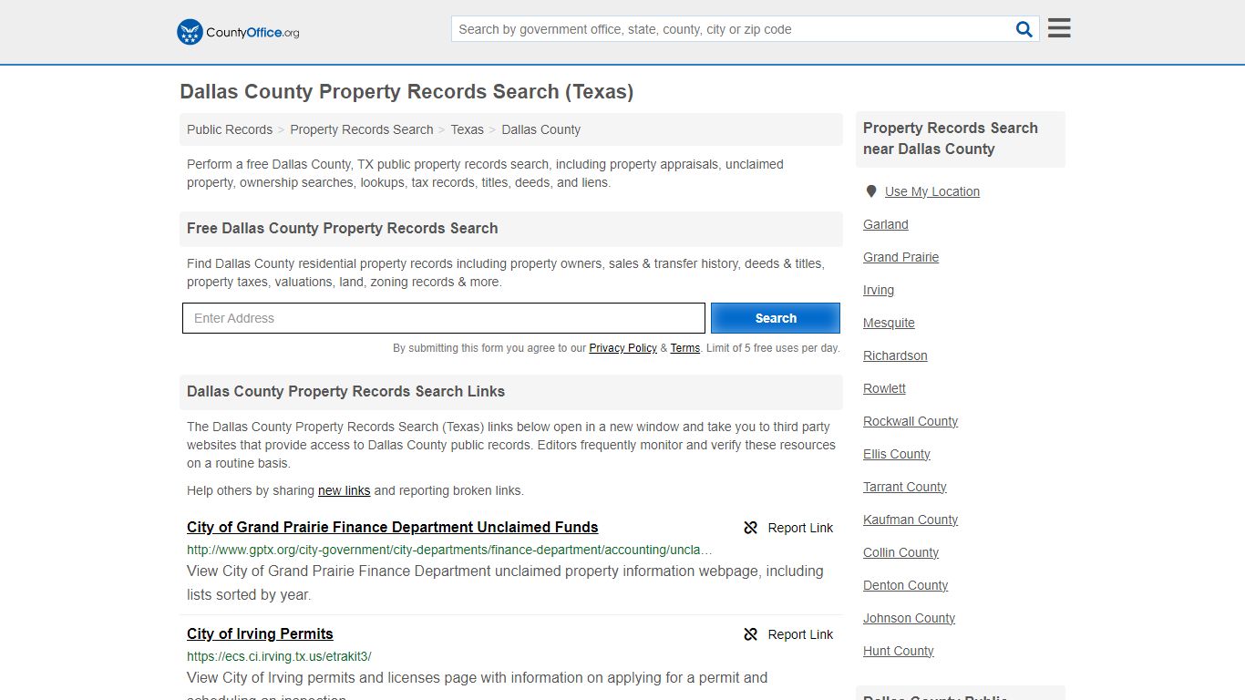1245x700 pixels.
Task: Follow the new links hyperlink
Action: (x=344, y=490)
